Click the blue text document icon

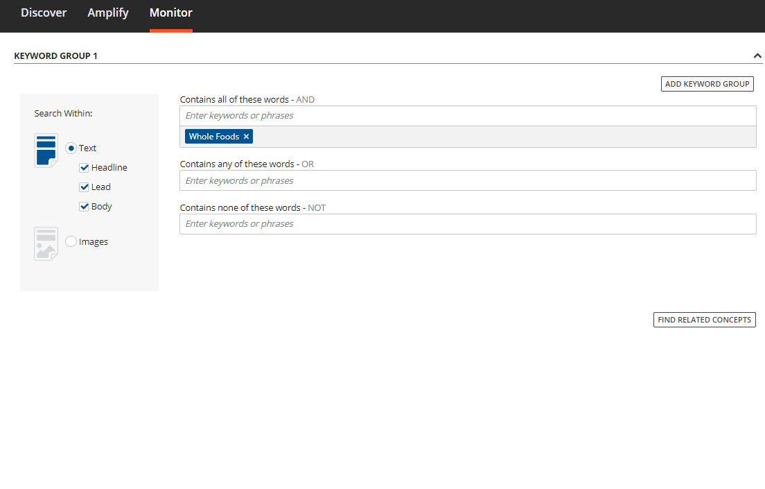point(46,151)
